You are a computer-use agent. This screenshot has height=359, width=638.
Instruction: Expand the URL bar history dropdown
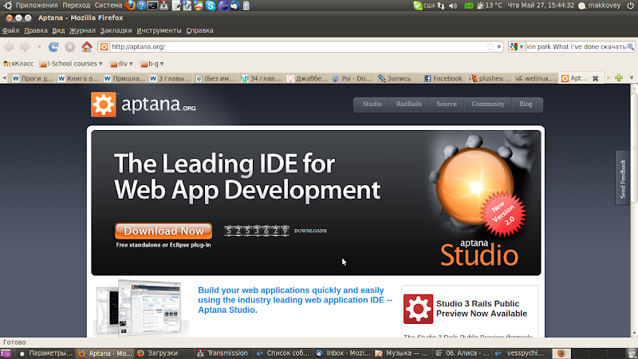click(x=499, y=47)
